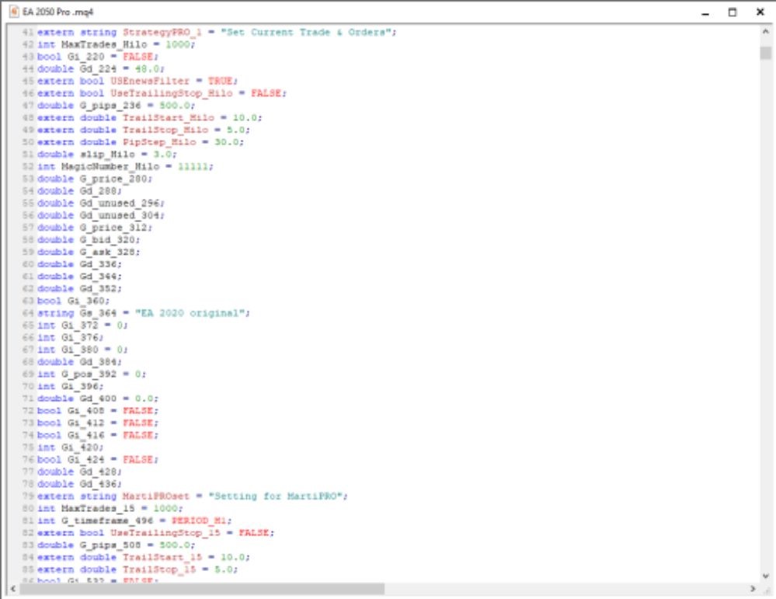
Task: Minimize the EA 2050 Pro .mq4 window
Action: point(705,12)
